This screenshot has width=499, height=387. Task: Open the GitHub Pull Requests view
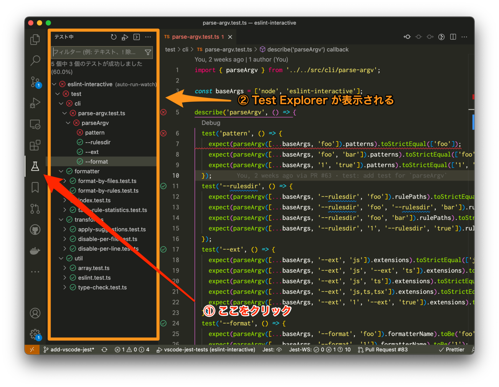(35, 209)
